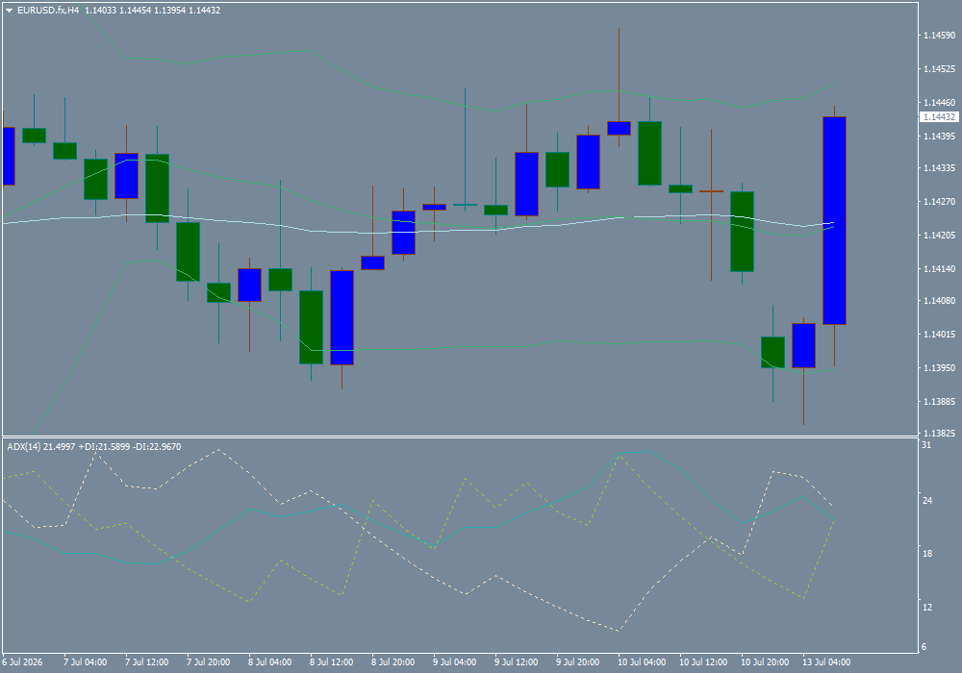Click ADX scale value 24
962x673 pixels.
927,501
